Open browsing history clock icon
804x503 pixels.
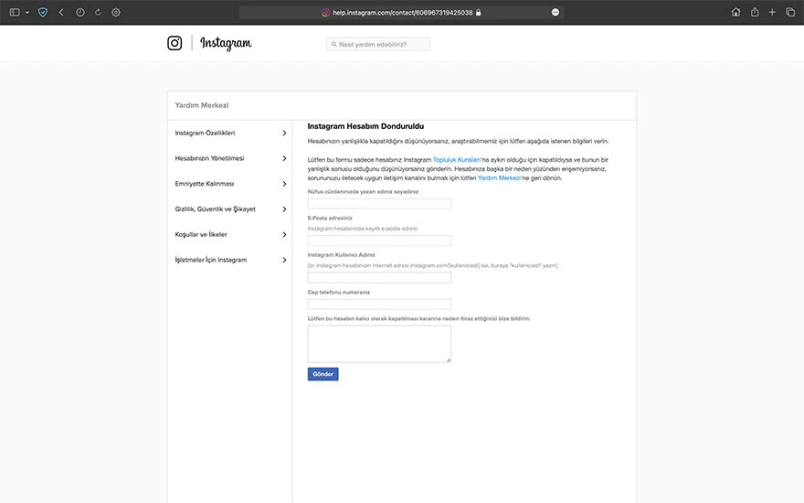[80, 12]
